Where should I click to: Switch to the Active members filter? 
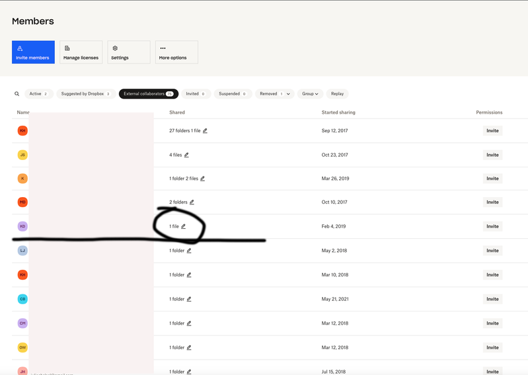[38, 94]
